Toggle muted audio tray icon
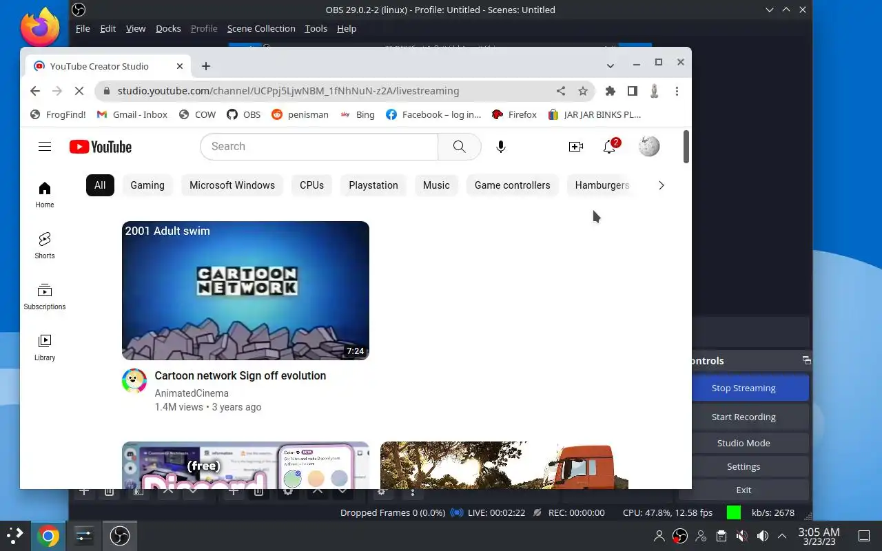 pos(741,536)
